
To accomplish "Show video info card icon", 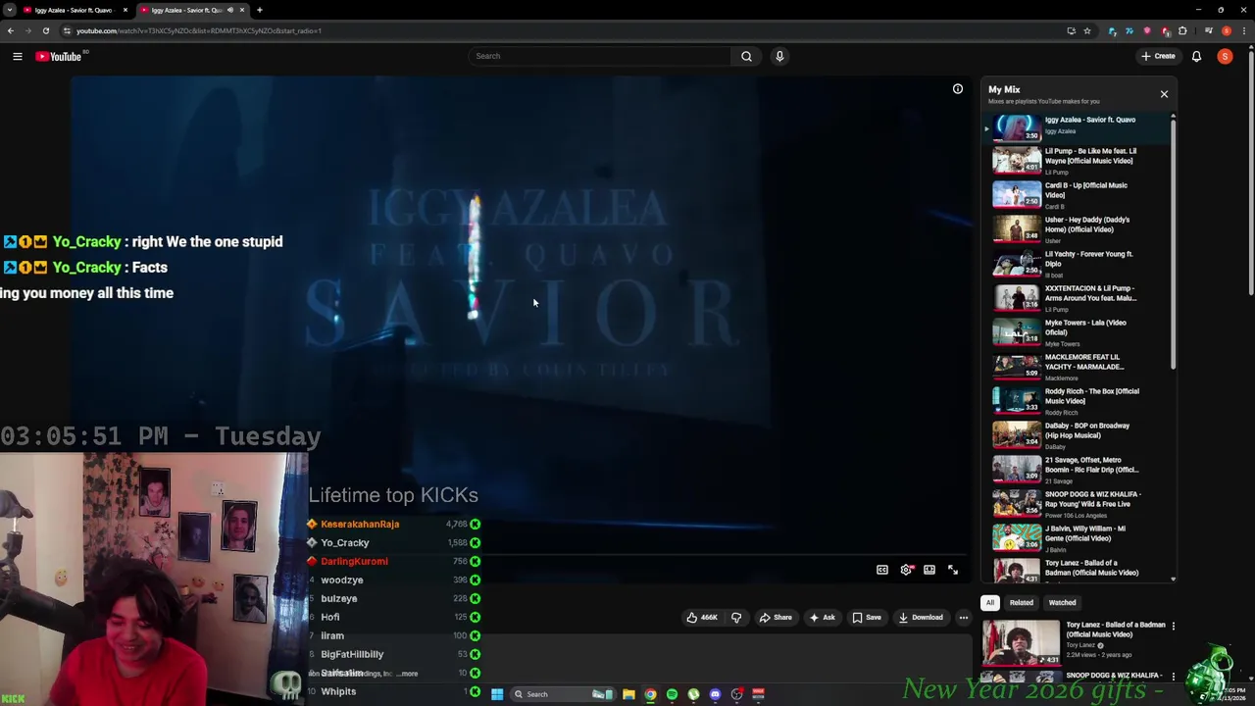I will pos(958,89).
